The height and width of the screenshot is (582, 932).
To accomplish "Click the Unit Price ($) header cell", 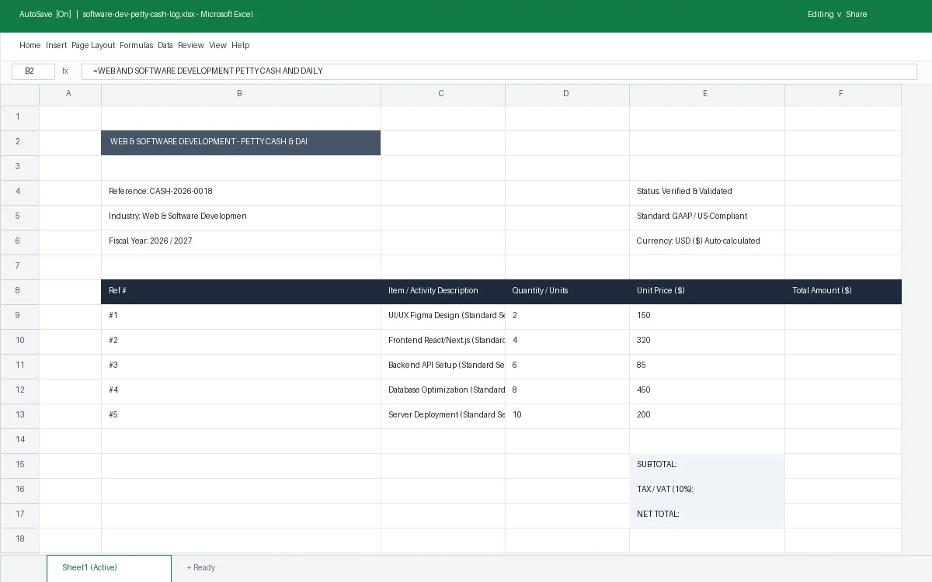I will point(707,291).
